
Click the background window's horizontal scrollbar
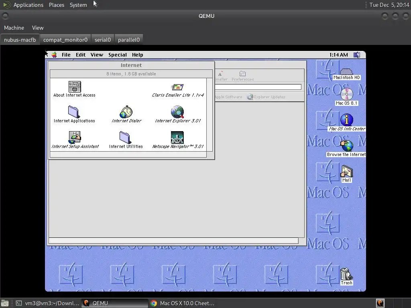(173, 241)
